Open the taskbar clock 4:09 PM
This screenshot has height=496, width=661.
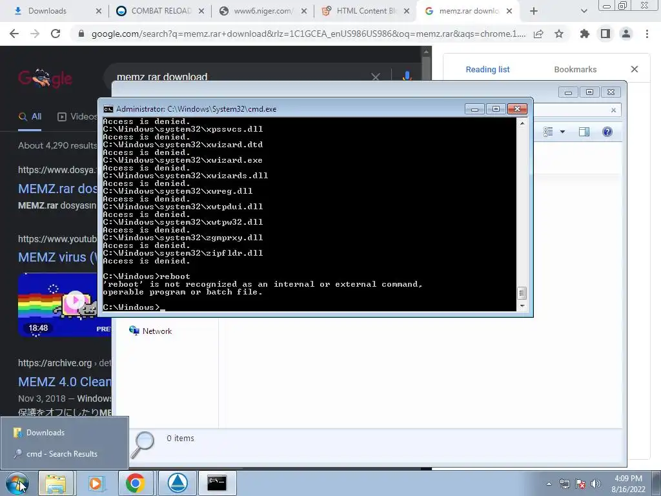tap(628, 484)
